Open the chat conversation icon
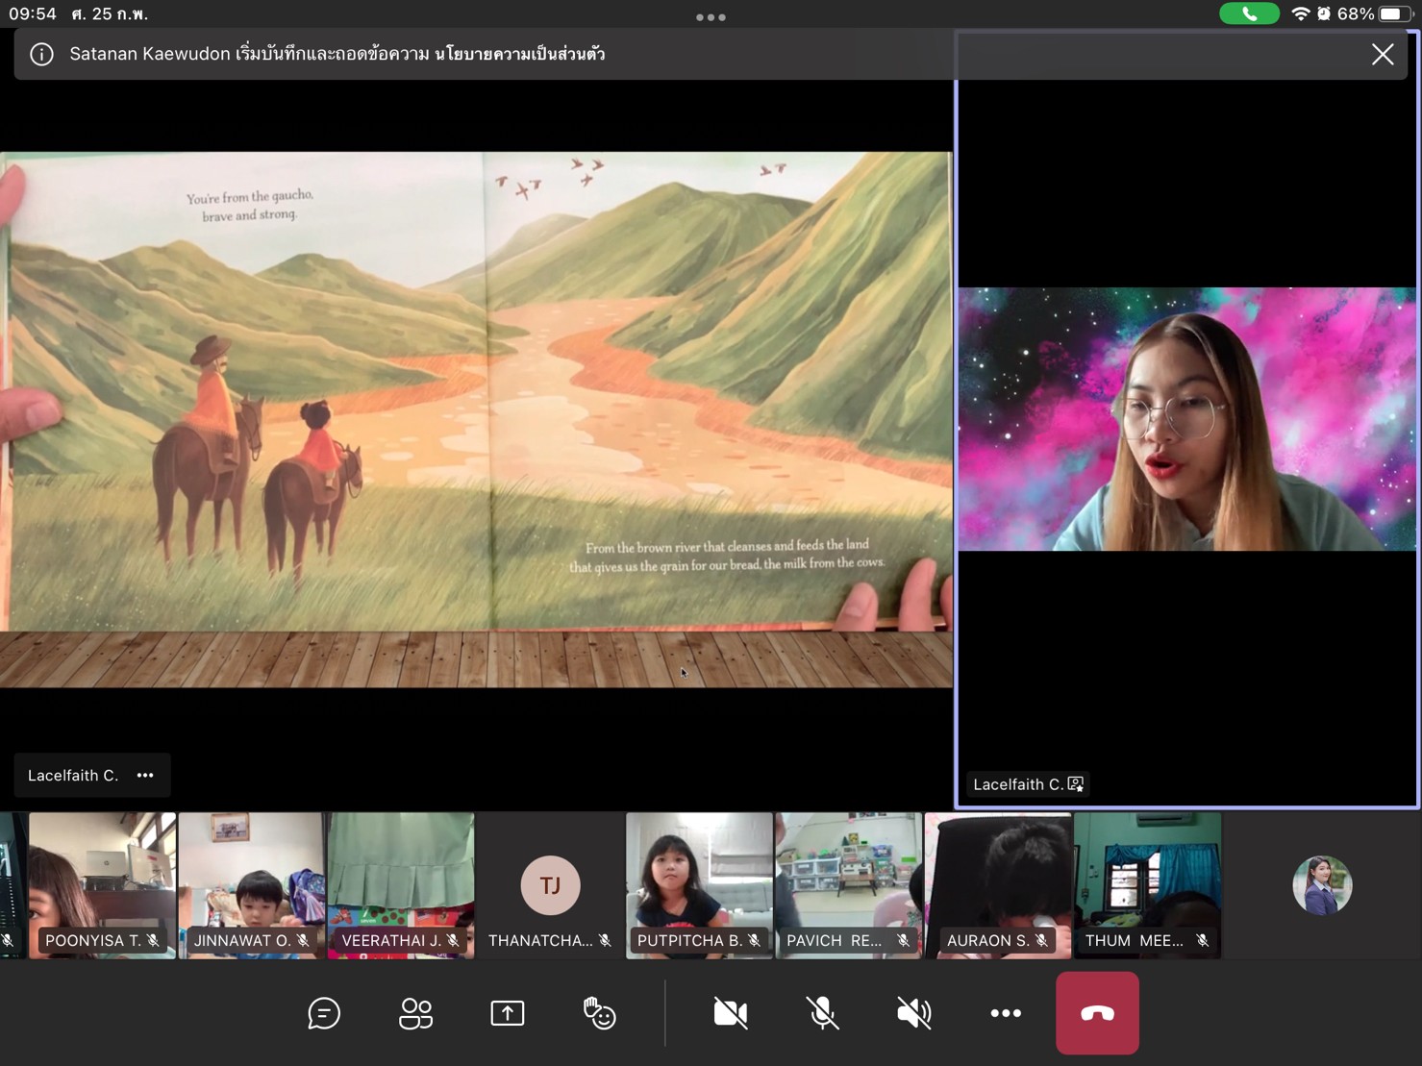The image size is (1422, 1066). point(324,1013)
